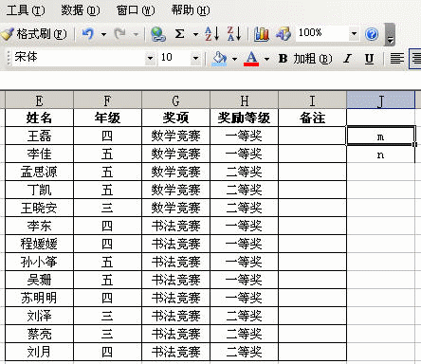
Task: Select 数学竞赛 cell in 王磊 row
Action: point(175,136)
